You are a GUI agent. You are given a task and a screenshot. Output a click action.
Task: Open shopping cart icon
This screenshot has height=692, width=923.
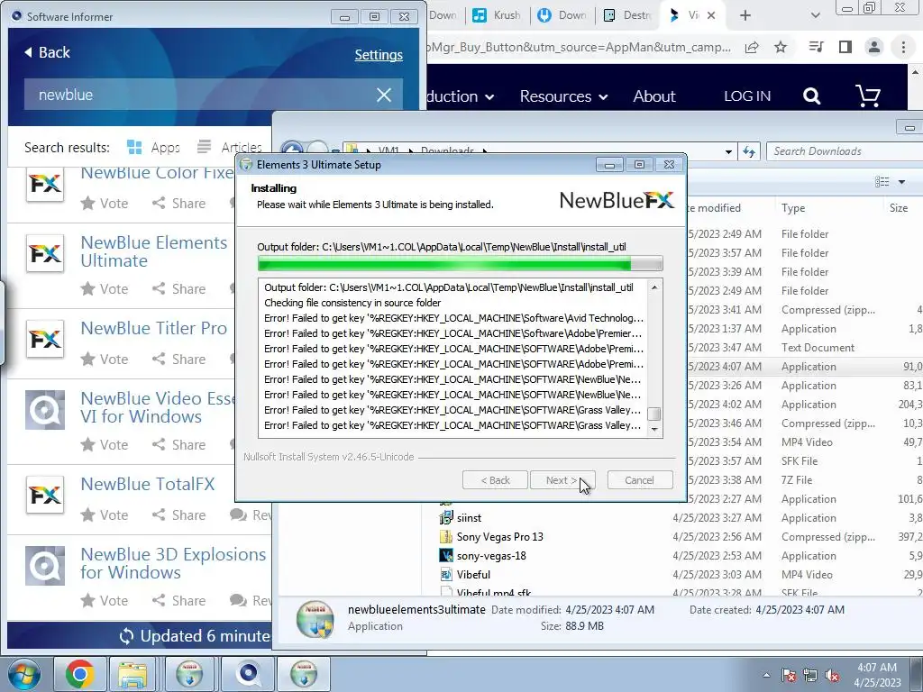point(868,96)
